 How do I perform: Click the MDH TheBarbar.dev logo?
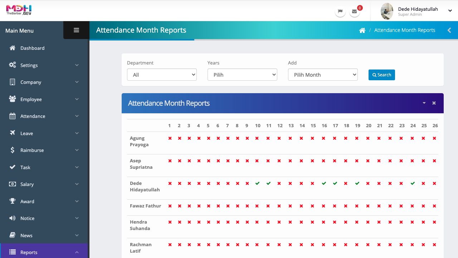click(19, 10)
